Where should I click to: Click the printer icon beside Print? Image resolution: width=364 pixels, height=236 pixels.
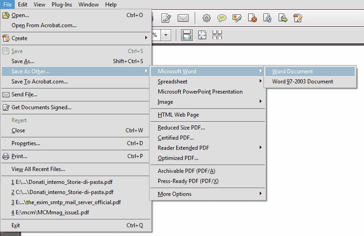6,156
